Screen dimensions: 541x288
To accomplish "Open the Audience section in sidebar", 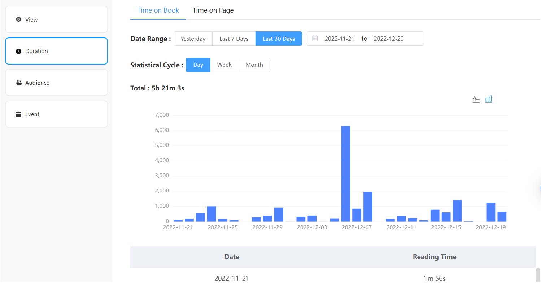I will [56, 82].
